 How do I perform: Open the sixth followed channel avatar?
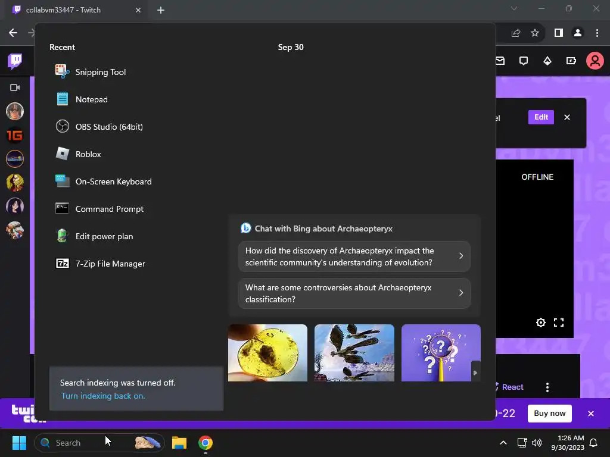point(15,230)
